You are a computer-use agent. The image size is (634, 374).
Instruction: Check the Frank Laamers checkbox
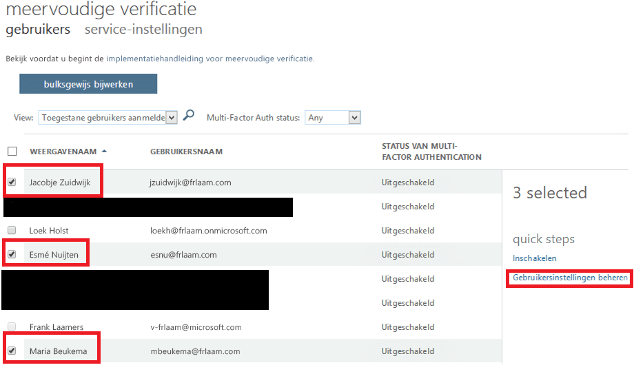12,326
